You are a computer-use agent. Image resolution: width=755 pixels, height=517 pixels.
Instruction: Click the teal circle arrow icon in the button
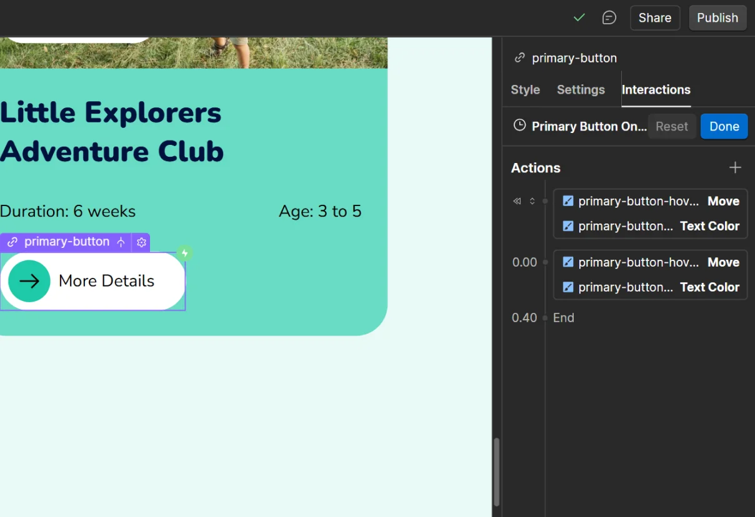(x=29, y=281)
